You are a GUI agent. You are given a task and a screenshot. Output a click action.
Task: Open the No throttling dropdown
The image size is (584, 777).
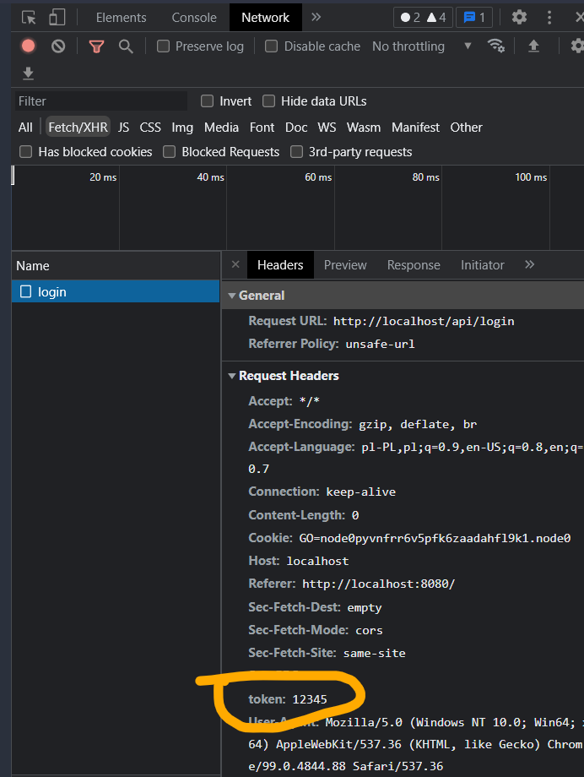pos(421,46)
